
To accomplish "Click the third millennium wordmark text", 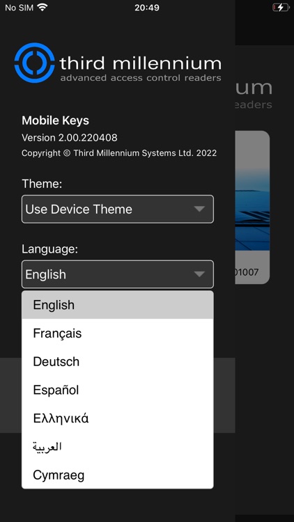I will 140,63.
